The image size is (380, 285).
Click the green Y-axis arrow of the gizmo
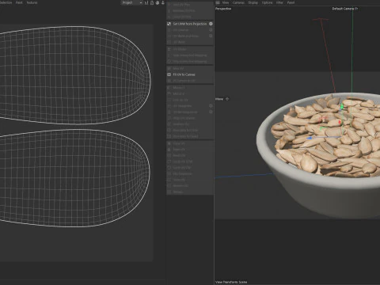coord(342,106)
